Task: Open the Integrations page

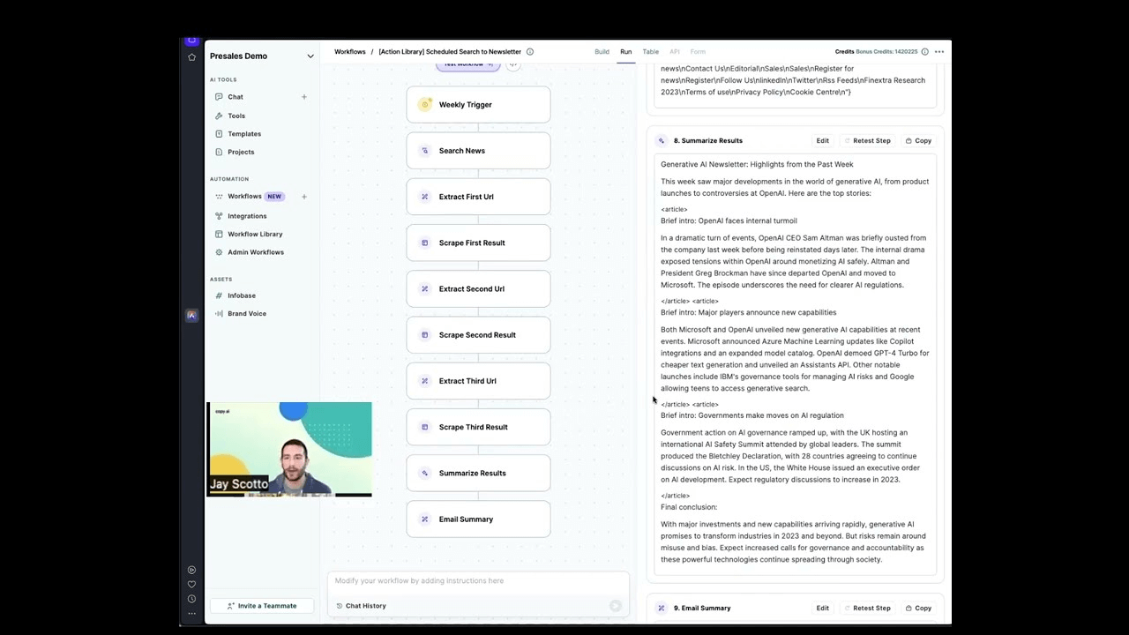Action: 247,215
